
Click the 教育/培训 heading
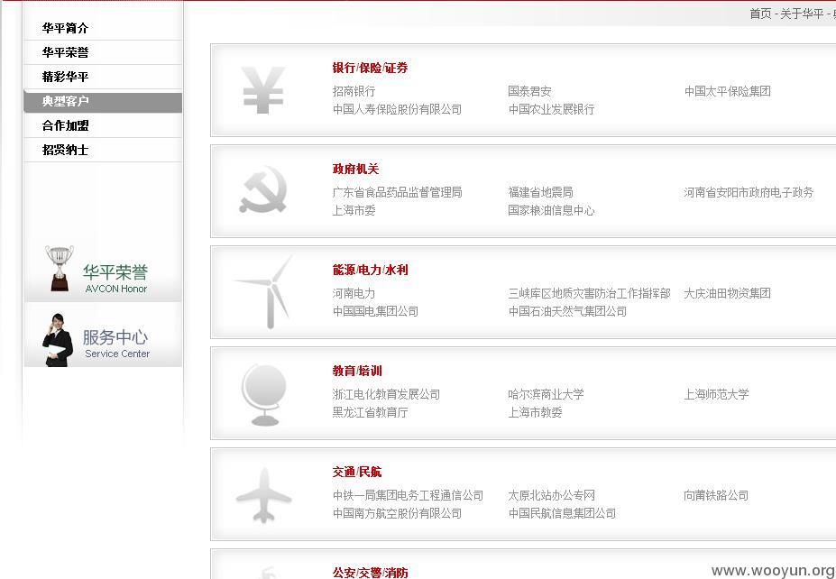pos(357,371)
